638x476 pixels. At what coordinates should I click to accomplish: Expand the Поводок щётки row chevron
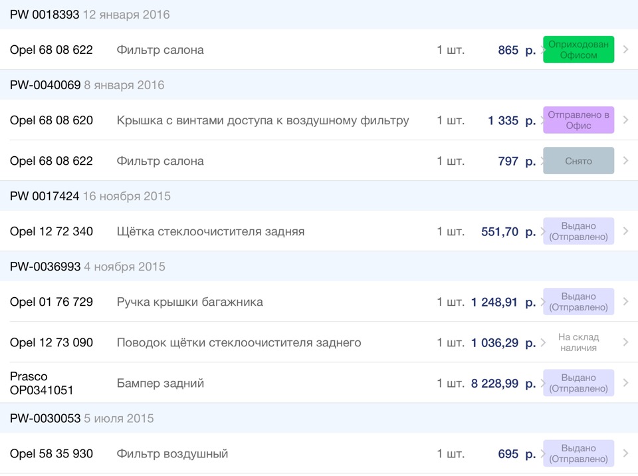pyautogui.click(x=625, y=342)
